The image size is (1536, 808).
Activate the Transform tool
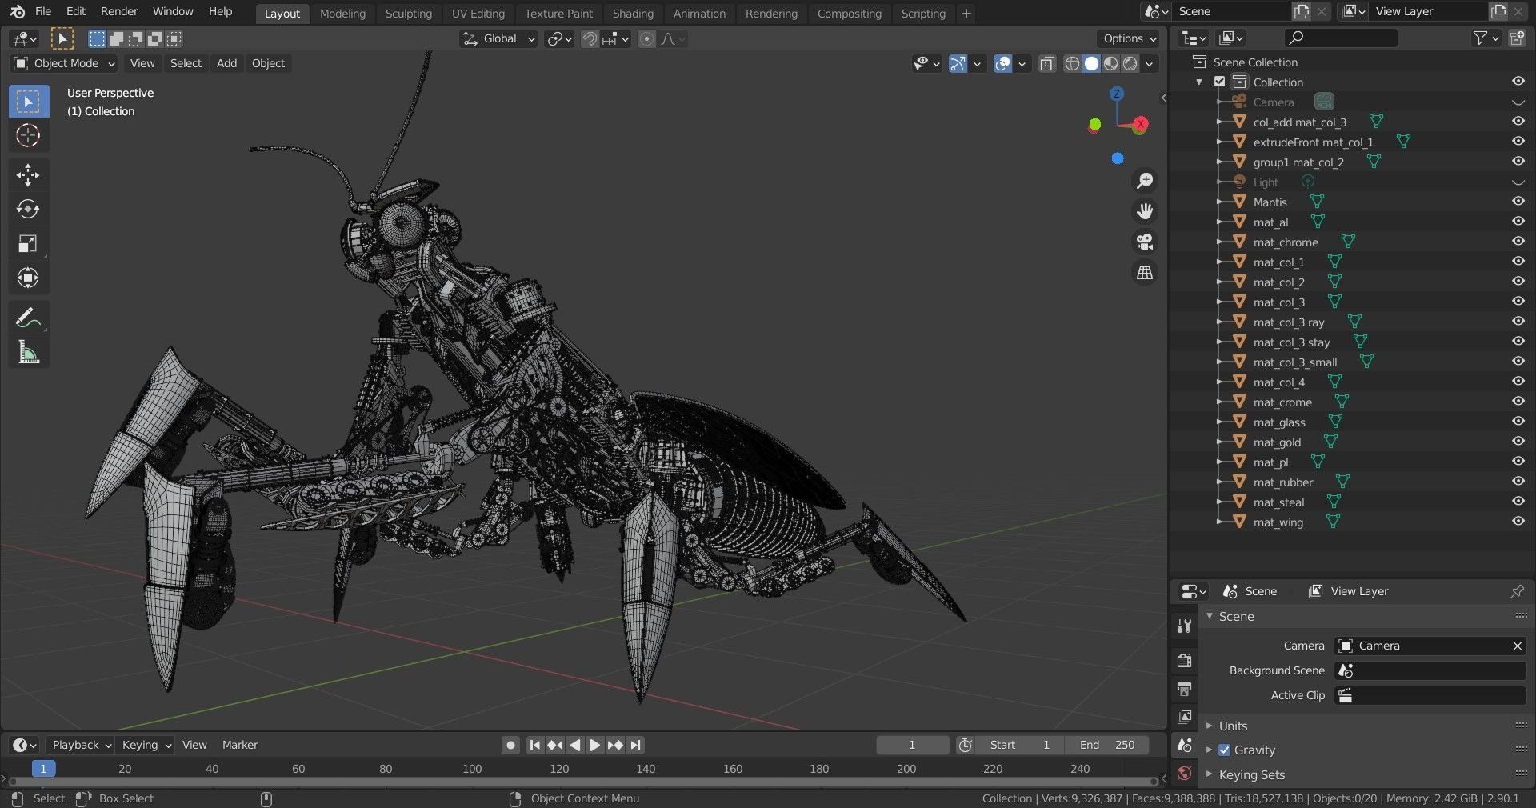click(x=28, y=278)
